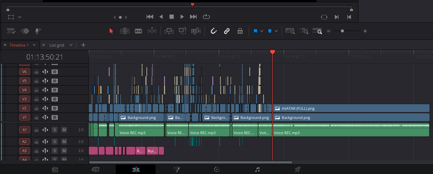
Task: Play timeline in reverse
Action: pos(161,17)
